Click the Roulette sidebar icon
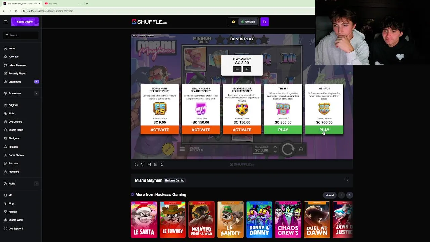Image resolution: width=430 pixels, height=242 pixels. pos(6,147)
